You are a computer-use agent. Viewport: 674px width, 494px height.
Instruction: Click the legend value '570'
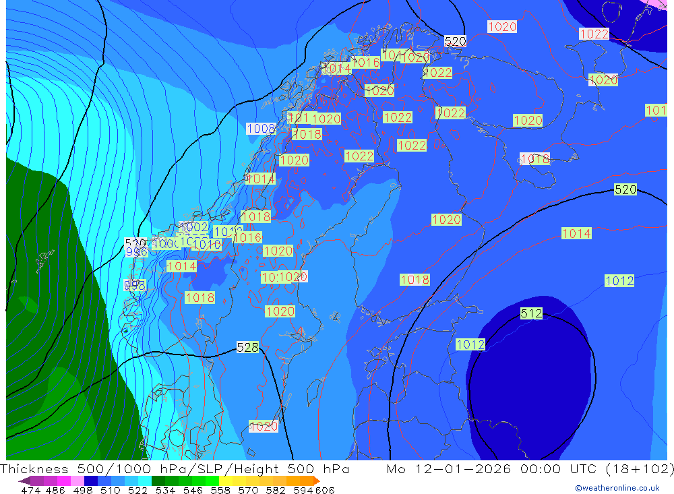(x=248, y=490)
